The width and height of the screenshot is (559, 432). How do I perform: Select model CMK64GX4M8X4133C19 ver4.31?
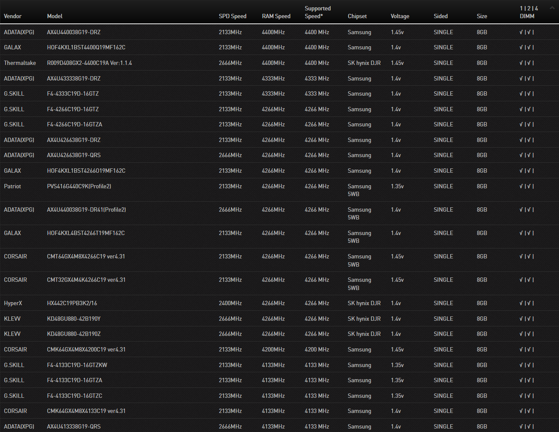[x=86, y=411]
